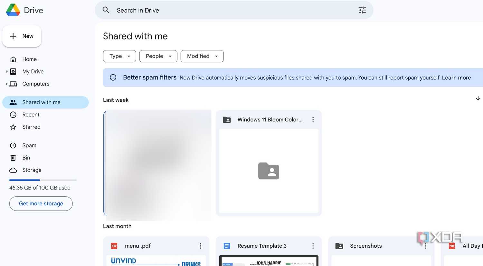The image size is (483, 266).
Task: Click the Starred star icon
Action: 13,127
